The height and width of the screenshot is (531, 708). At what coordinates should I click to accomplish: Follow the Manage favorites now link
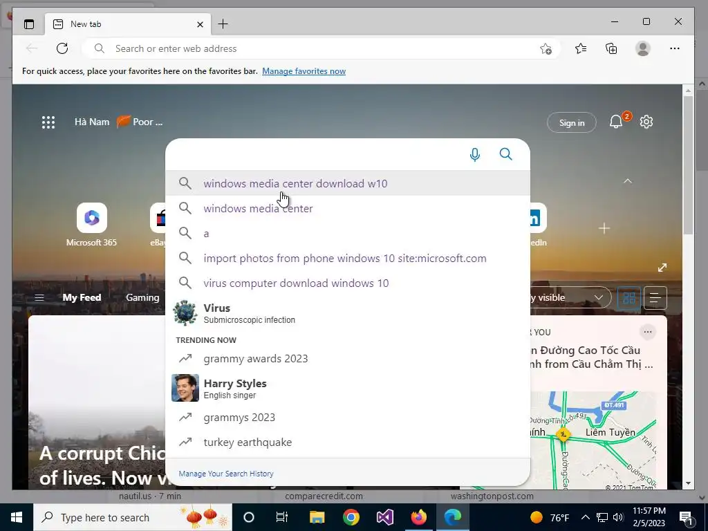(304, 71)
